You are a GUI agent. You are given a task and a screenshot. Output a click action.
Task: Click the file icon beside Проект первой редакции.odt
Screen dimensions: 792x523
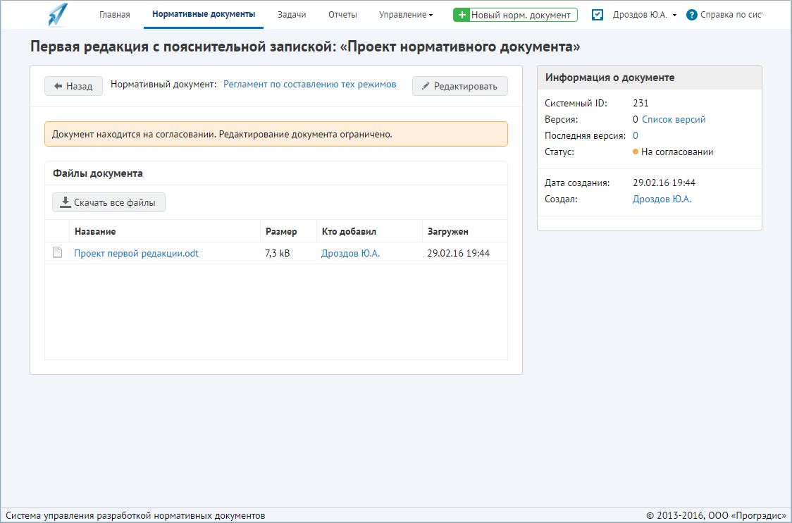[58, 252]
